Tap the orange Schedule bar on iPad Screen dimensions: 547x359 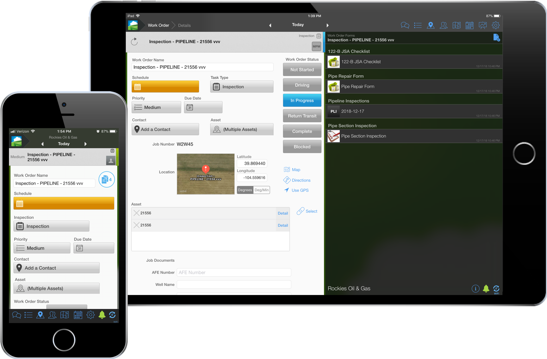[165, 87]
